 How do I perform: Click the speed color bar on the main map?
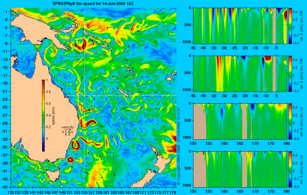tap(43, 116)
